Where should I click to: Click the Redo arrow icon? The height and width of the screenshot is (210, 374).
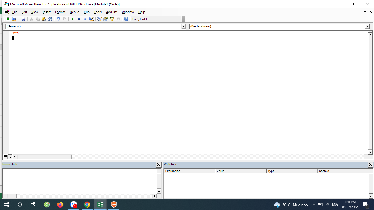[65, 19]
